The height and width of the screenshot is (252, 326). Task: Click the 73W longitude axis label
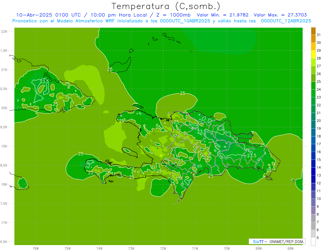coord(131,248)
